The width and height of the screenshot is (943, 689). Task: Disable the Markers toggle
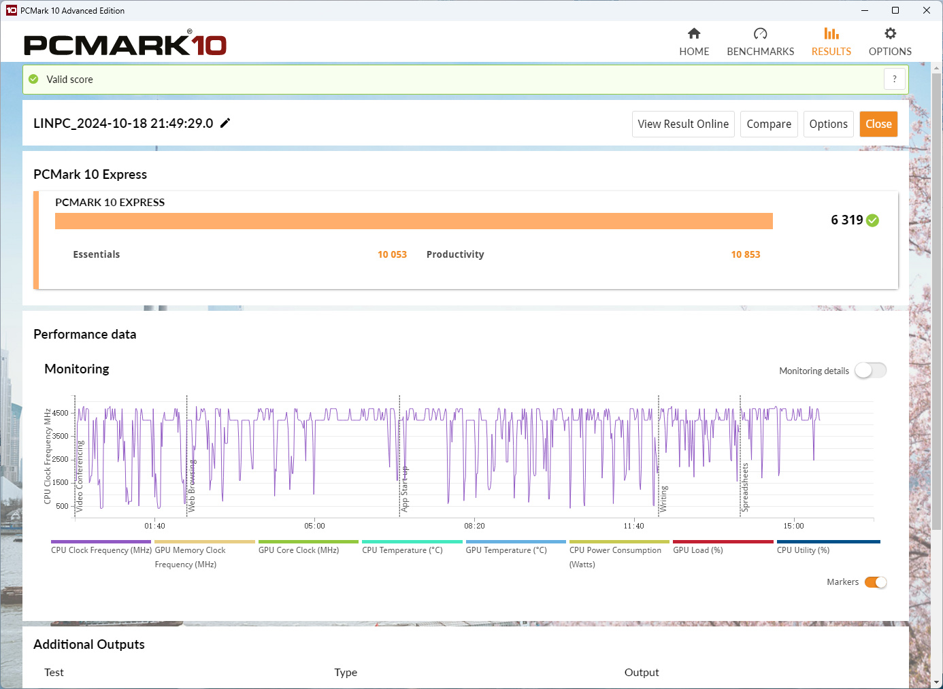click(876, 582)
